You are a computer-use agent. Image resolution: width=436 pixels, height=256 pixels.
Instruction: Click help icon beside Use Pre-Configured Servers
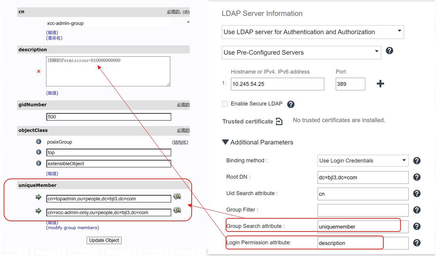389,50
